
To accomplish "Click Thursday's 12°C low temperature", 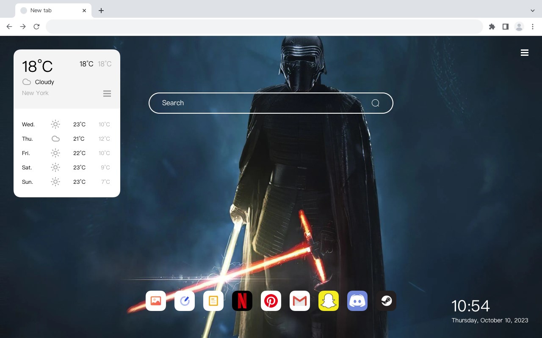I will pyautogui.click(x=104, y=139).
